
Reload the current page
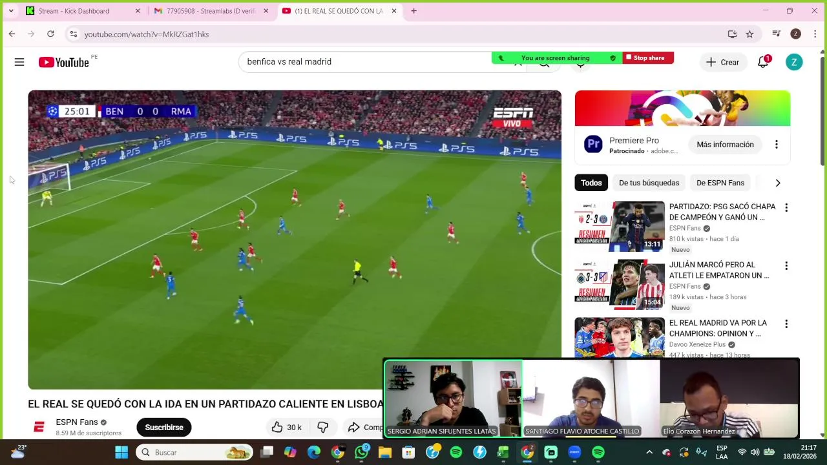(x=50, y=34)
